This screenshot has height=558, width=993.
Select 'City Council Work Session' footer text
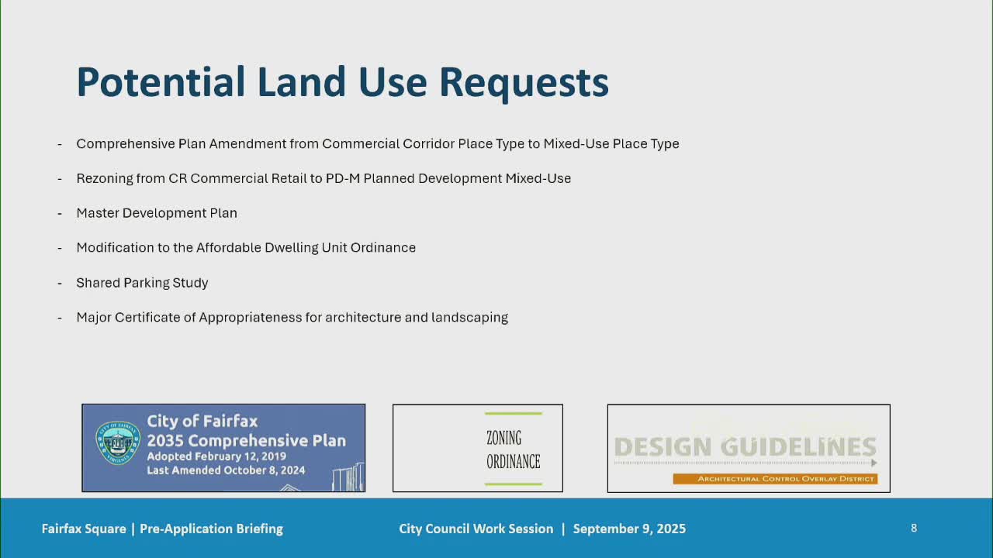point(476,529)
